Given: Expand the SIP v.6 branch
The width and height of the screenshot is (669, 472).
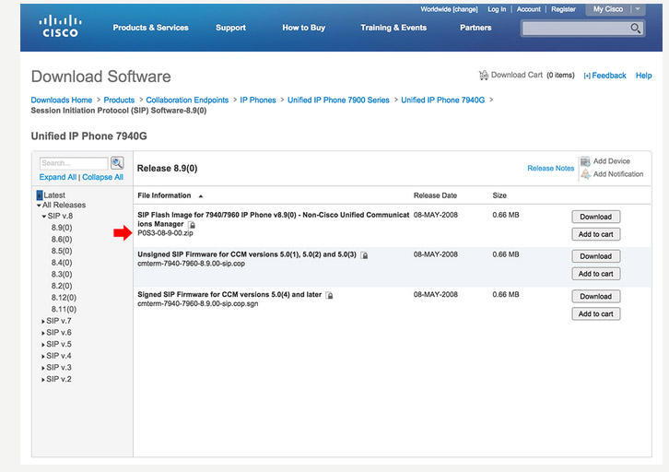Looking at the screenshot, I should [x=43, y=333].
